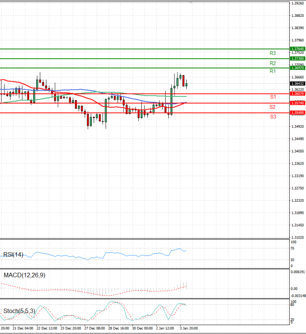Select the current price tag 1.36432
The width and height of the screenshot is (306, 334).
(297, 84)
